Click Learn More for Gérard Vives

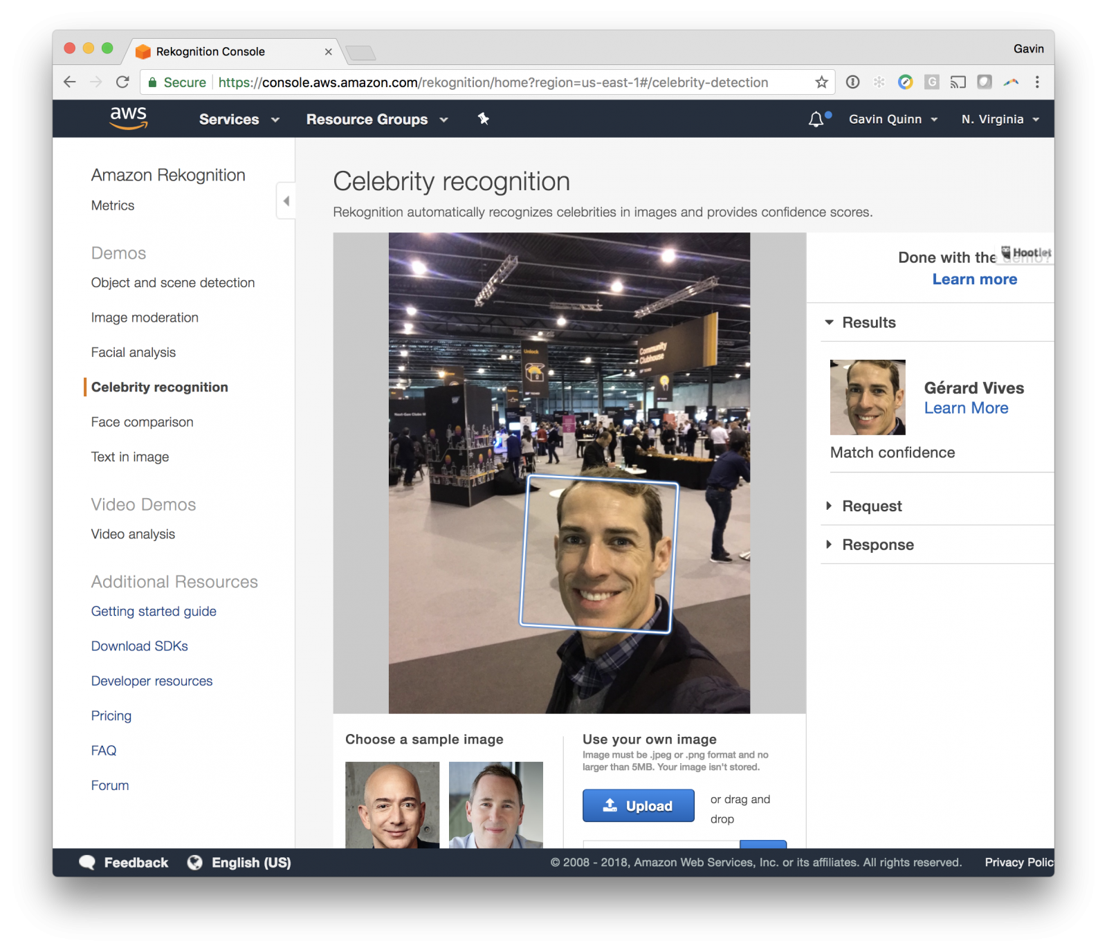click(x=967, y=408)
